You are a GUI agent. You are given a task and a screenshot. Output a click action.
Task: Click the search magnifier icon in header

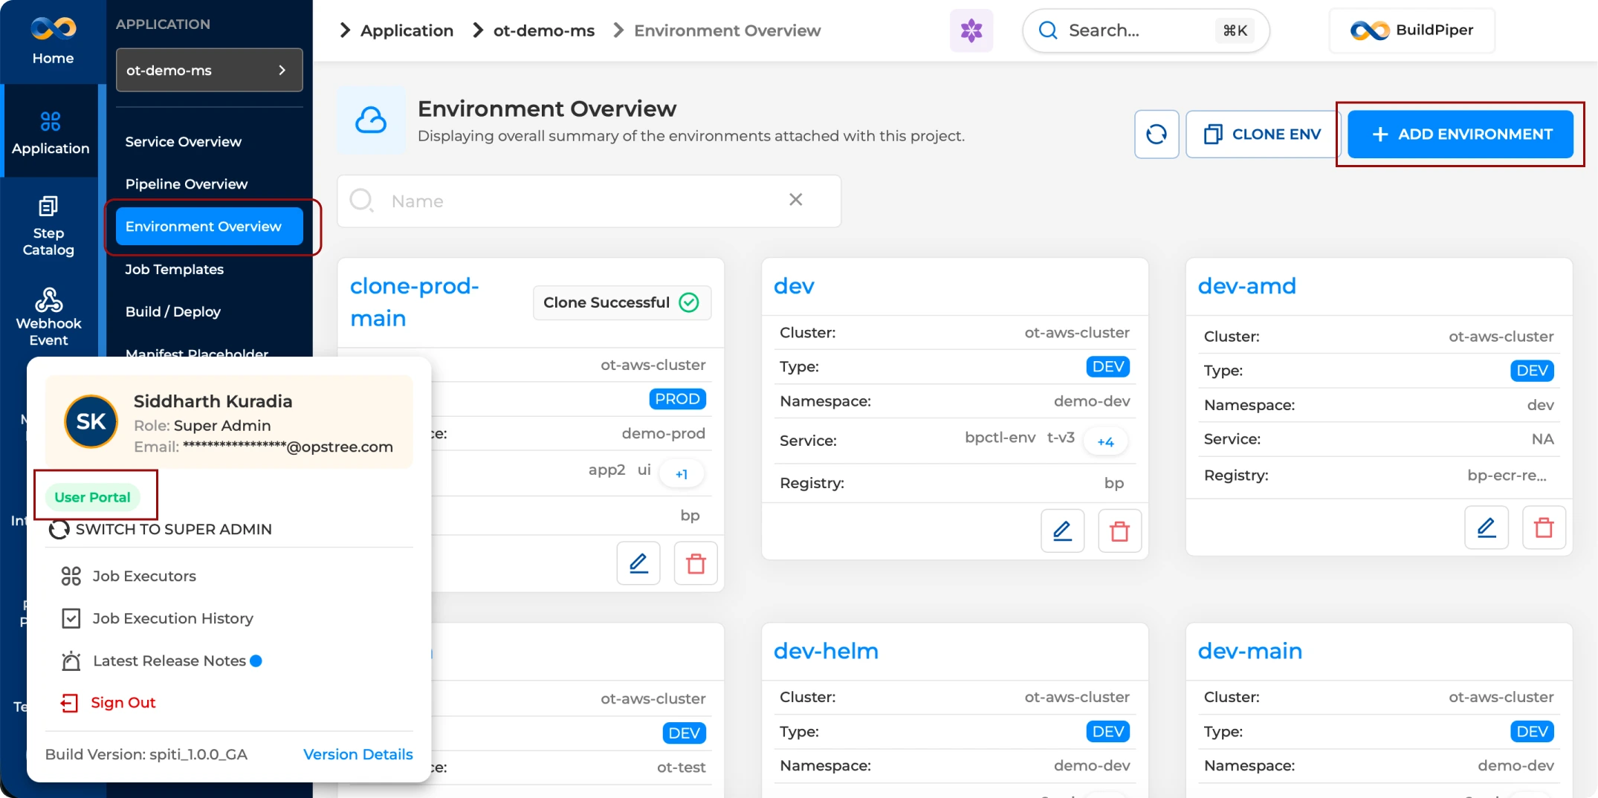coord(1048,30)
